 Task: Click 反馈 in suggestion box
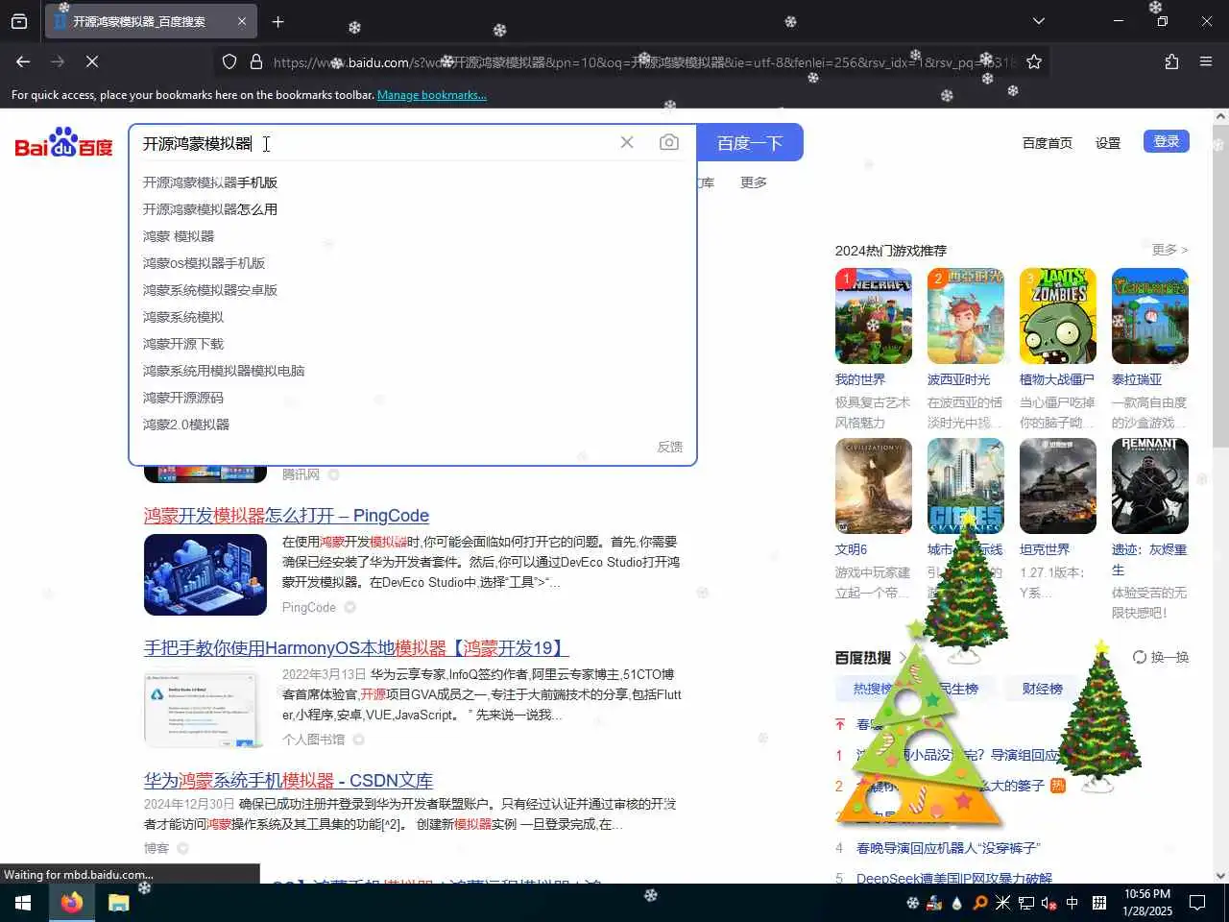(x=670, y=447)
